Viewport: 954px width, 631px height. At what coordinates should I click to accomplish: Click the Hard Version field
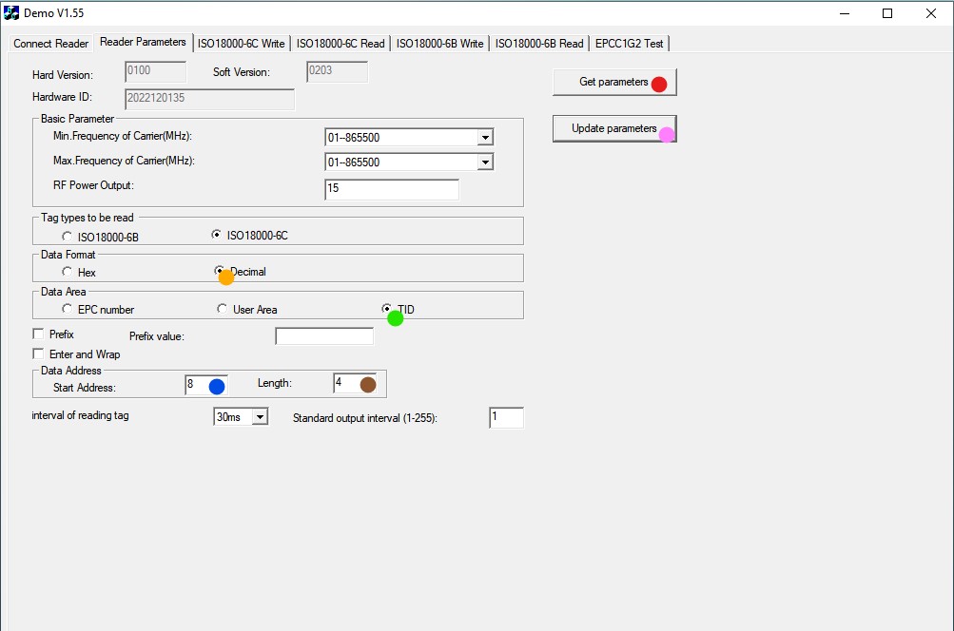coord(156,71)
